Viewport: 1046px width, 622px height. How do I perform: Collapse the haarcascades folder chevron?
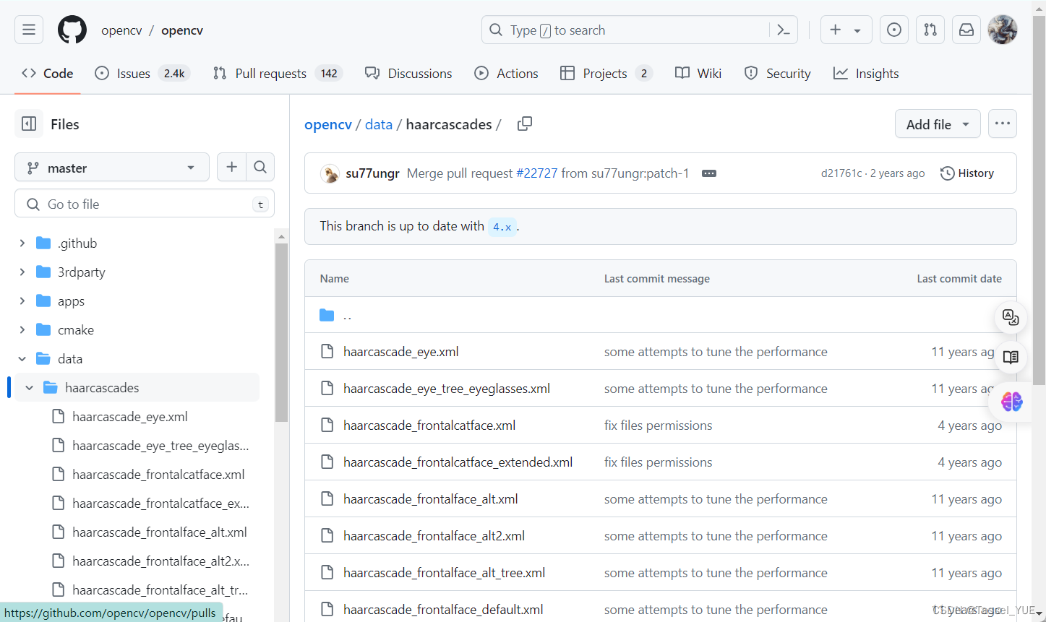point(30,388)
